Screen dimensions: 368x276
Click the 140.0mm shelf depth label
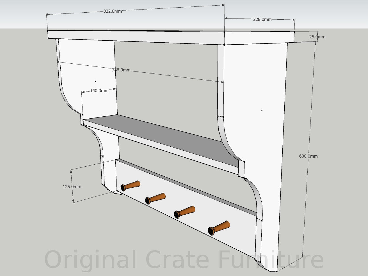pyautogui.click(x=99, y=91)
